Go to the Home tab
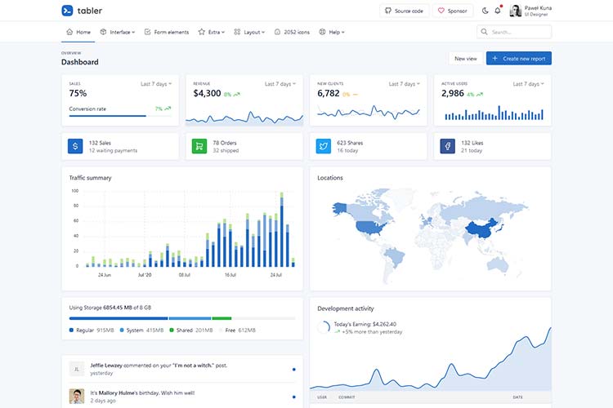The image size is (613, 408). [x=78, y=32]
